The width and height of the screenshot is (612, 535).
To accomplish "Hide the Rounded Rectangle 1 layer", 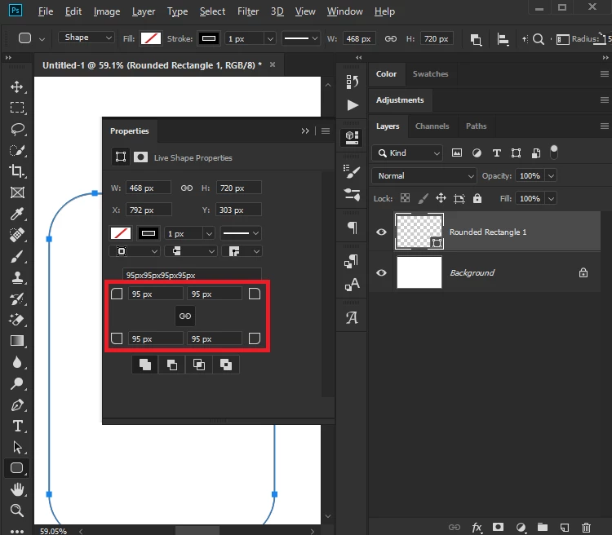I will (381, 232).
